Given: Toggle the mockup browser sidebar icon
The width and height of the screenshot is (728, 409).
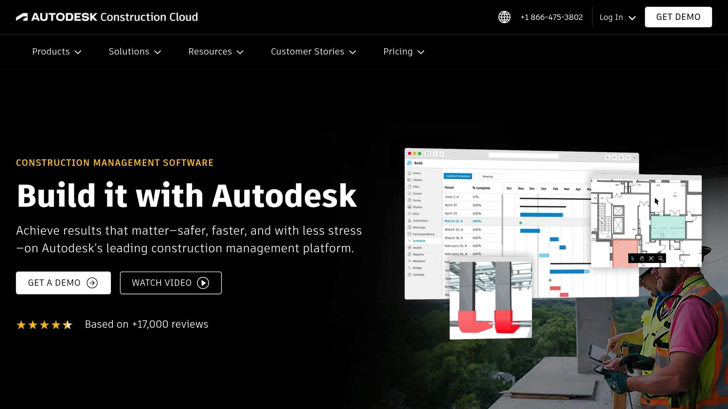Looking at the screenshot, I should pos(428,154).
